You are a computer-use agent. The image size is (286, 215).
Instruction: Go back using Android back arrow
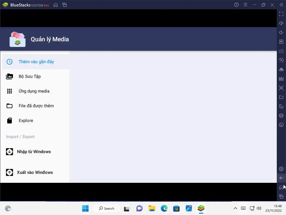[x=281, y=178]
